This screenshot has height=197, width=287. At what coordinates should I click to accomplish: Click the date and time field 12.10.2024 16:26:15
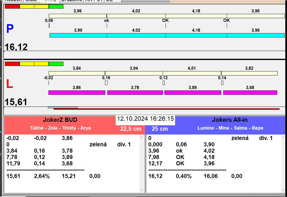pyautogui.click(x=145, y=119)
